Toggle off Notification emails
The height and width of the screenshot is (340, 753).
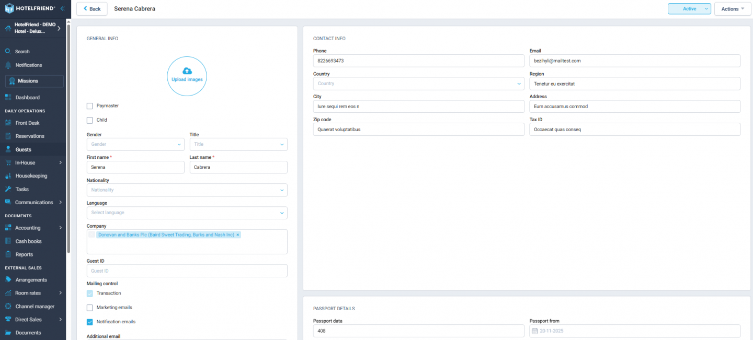89,322
